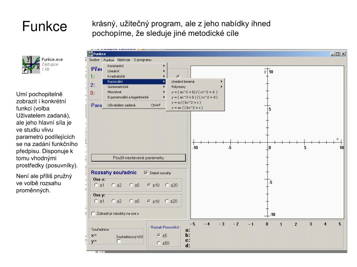Select the radio button beside function 1
357x267 pixels.
178,76
